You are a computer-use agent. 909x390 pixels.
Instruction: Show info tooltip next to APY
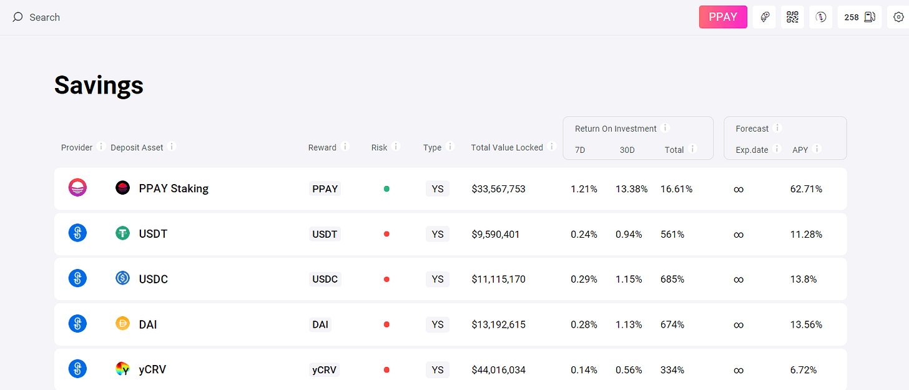point(817,149)
